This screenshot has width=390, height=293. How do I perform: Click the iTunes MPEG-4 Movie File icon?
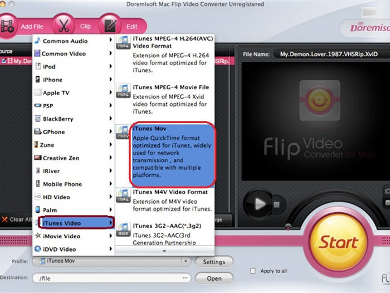pyautogui.click(x=123, y=91)
